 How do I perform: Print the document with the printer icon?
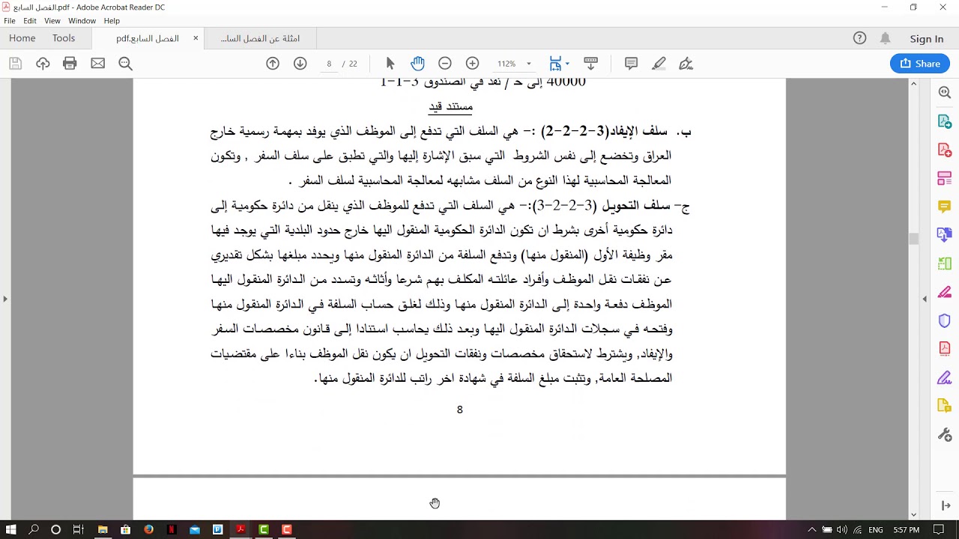coord(70,64)
